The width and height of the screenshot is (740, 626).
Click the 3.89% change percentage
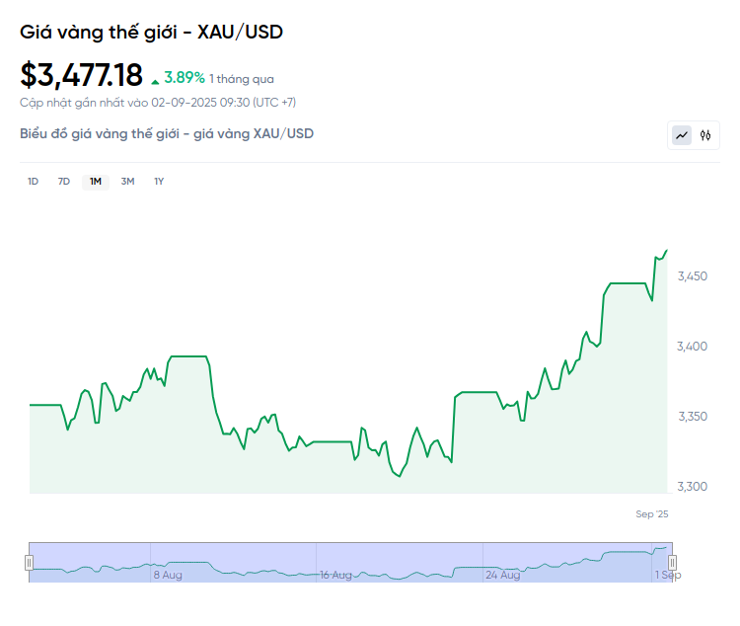[x=185, y=77]
